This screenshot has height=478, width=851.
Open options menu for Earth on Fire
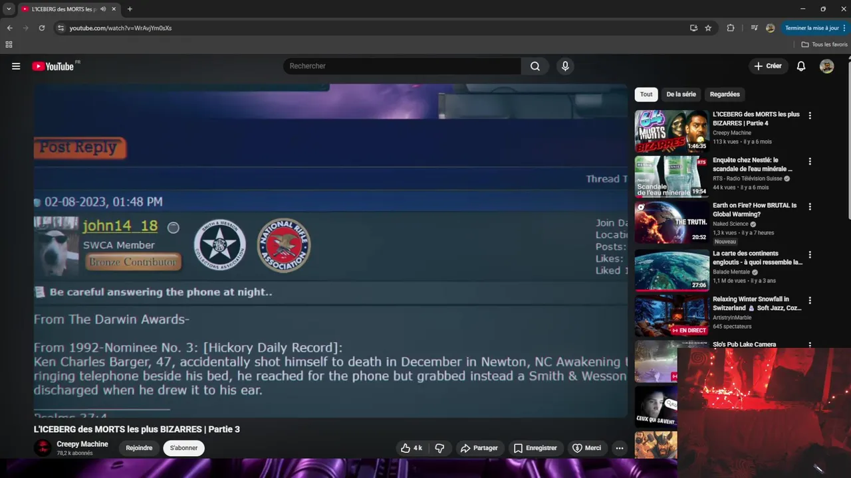point(810,206)
